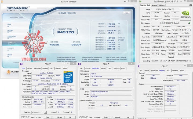Open OPTIONS section in 3DMark Vantage
The image size is (193, 119).
pos(10,30)
